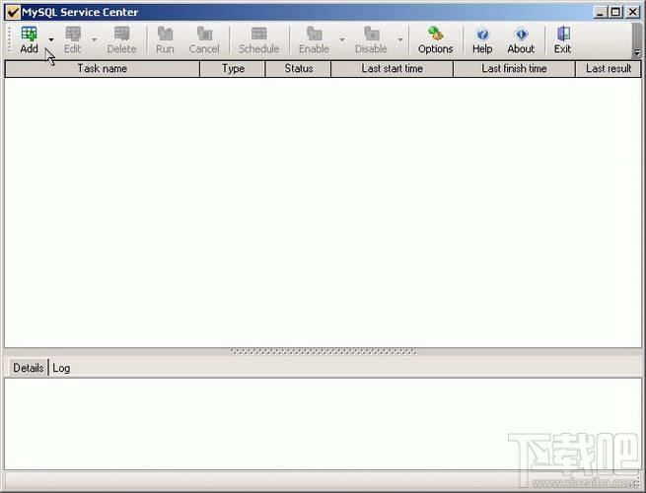Open Help from the toolbar

coord(482,39)
